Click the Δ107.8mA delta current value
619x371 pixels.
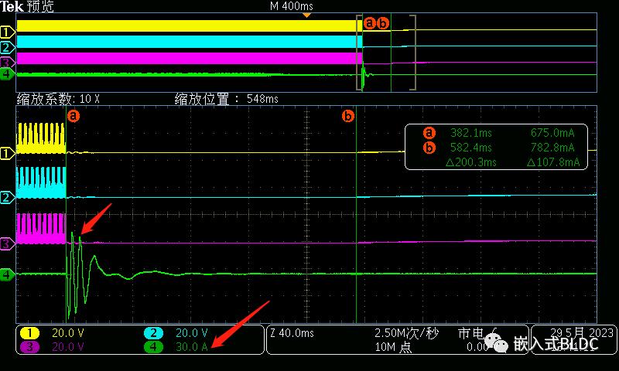tap(553, 162)
